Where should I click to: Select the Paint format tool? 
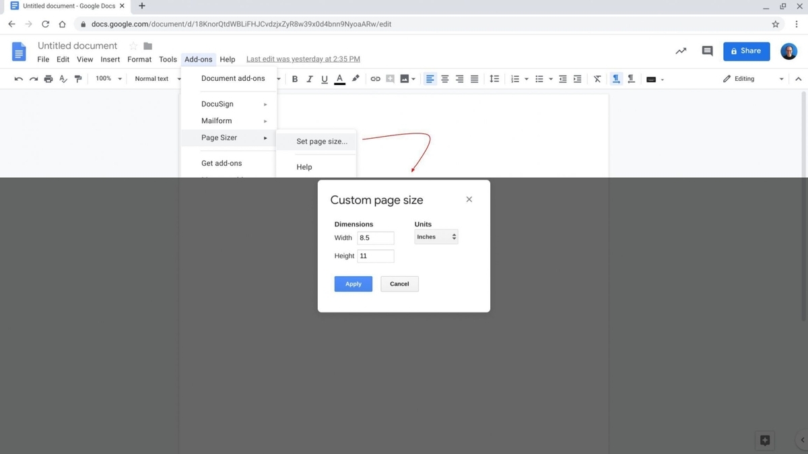pyautogui.click(x=78, y=79)
